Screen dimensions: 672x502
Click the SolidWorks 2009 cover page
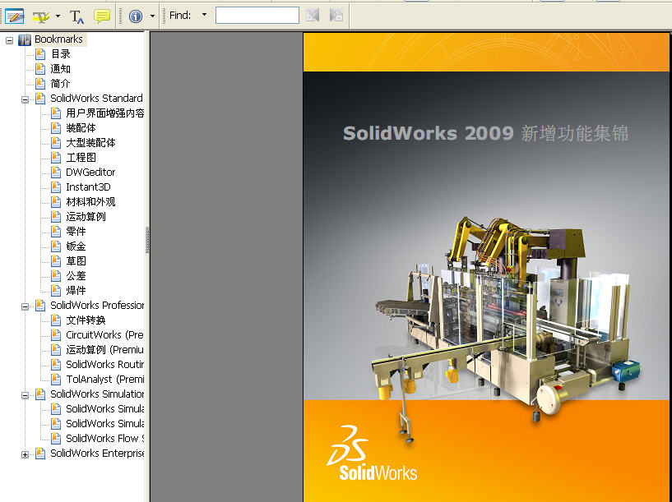pyautogui.click(x=486, y=267)
